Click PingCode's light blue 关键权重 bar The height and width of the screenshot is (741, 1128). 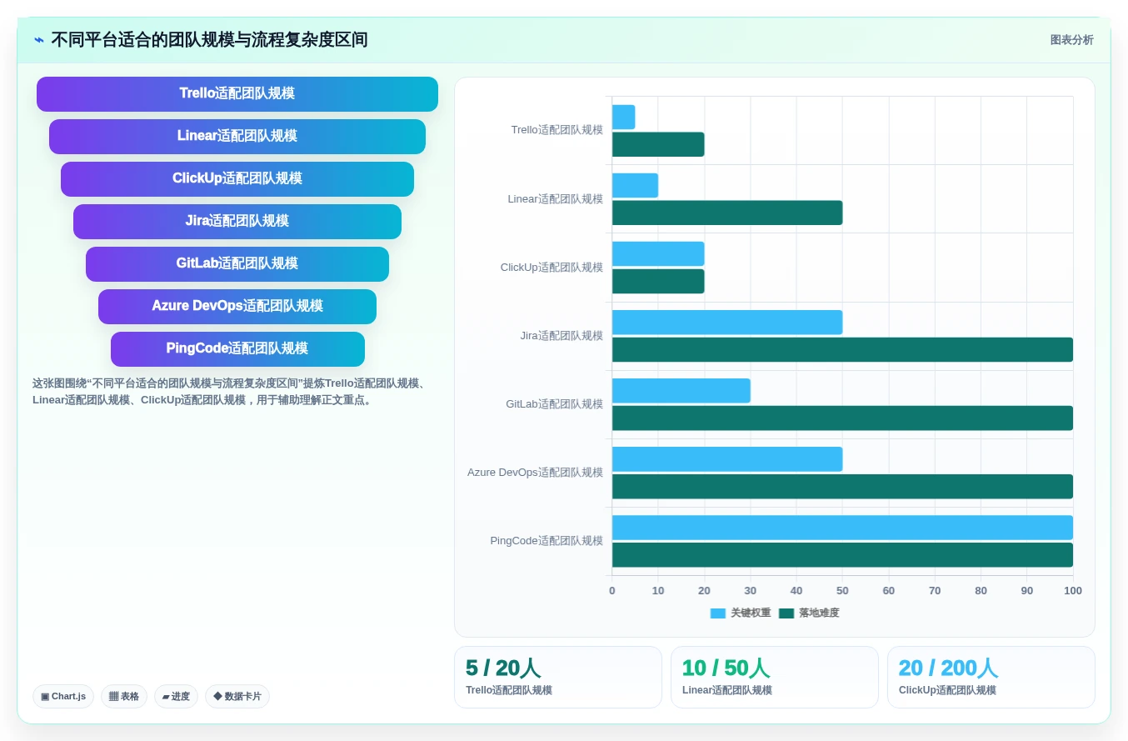click(x=842, y=528)
